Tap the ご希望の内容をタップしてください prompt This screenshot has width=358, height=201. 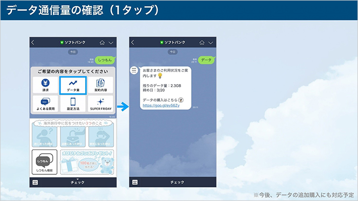click(x=73, y=72)
